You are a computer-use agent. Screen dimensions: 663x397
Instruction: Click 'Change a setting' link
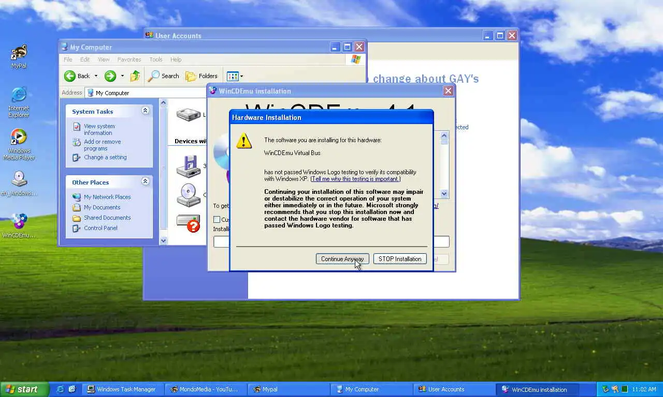coord(105,157)
